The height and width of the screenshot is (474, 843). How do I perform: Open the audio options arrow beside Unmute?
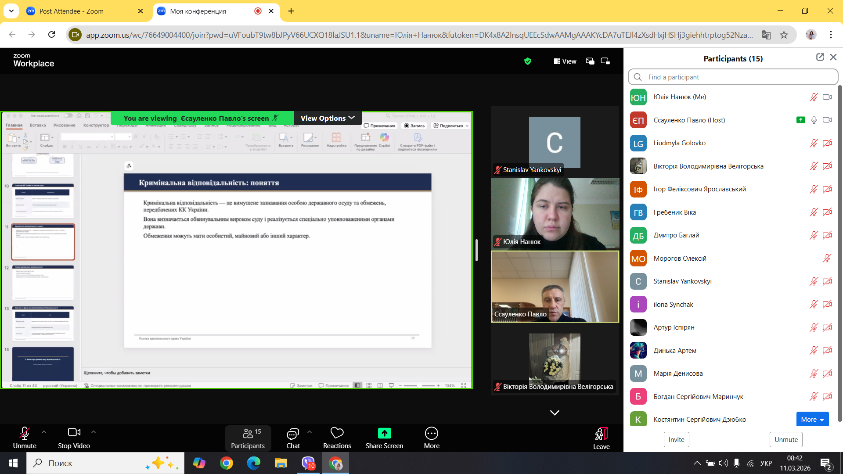[x=44, y=432]
